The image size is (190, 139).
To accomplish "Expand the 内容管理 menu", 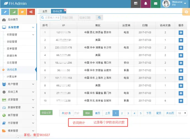I will 18,123.
